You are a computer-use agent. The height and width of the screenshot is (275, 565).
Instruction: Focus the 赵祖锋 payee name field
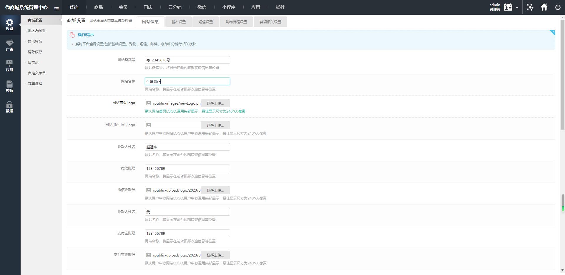[187, 147]
